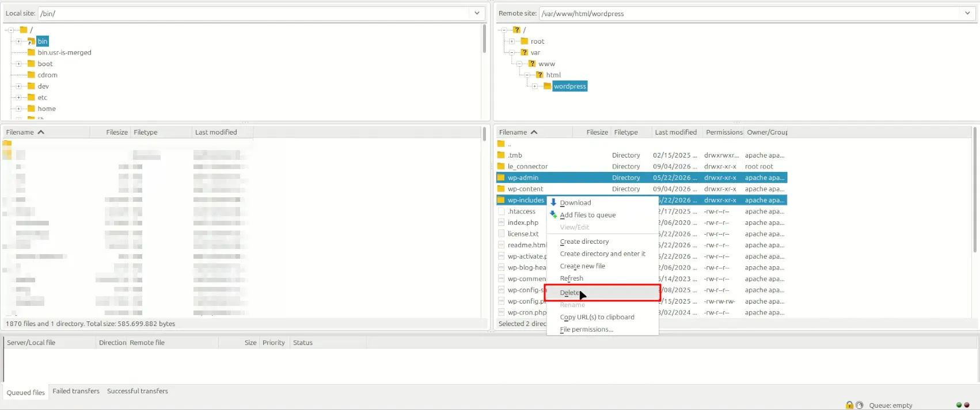980x410 pixels.
Task: Click the wp-content folder icon
Action: coord(501,189)
